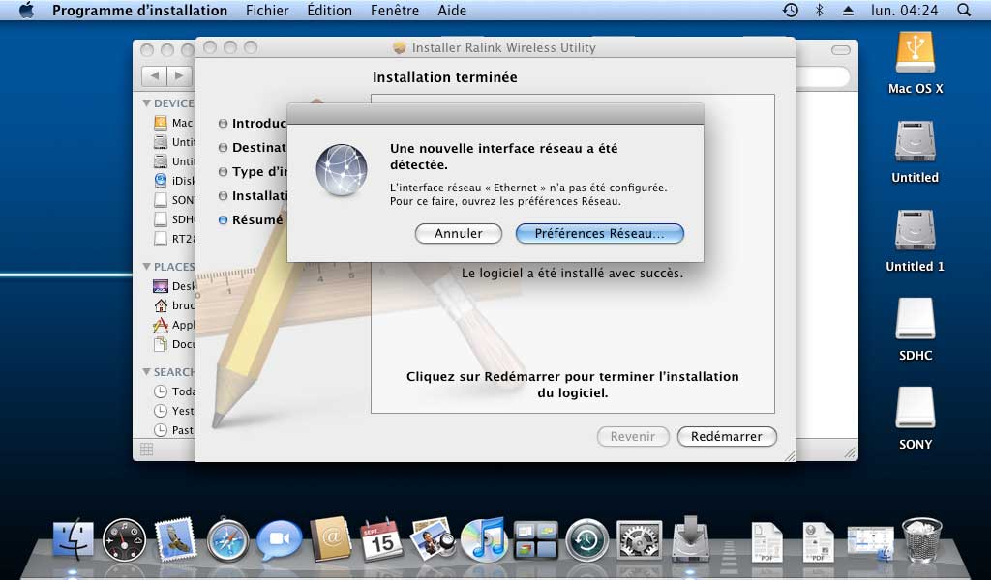Open the Fichier menu
991x580 pixels.
pyautogui.click(x=267, y=10)
